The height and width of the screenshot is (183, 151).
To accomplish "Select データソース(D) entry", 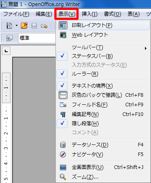I will pos(103,145).
